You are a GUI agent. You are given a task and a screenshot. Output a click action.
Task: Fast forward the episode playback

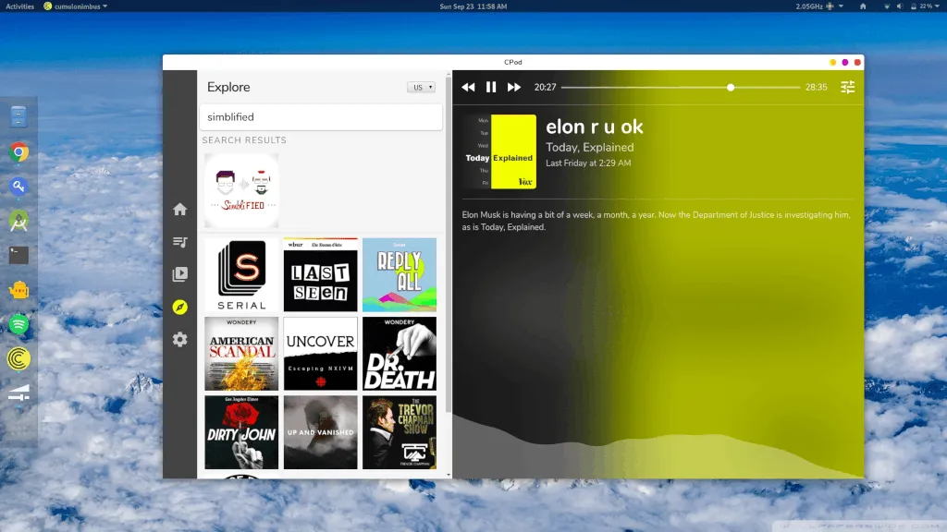pyautogui.click(x=514, y=87)
